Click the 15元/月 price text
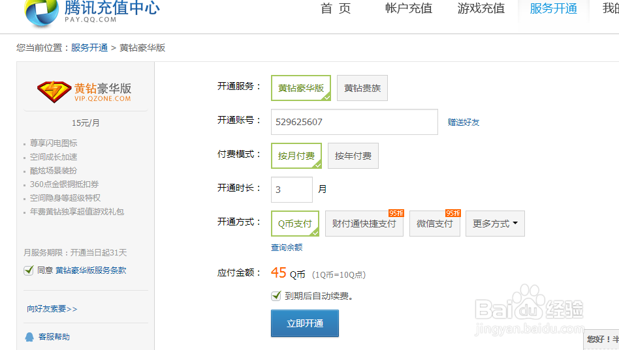 [86, 123]
